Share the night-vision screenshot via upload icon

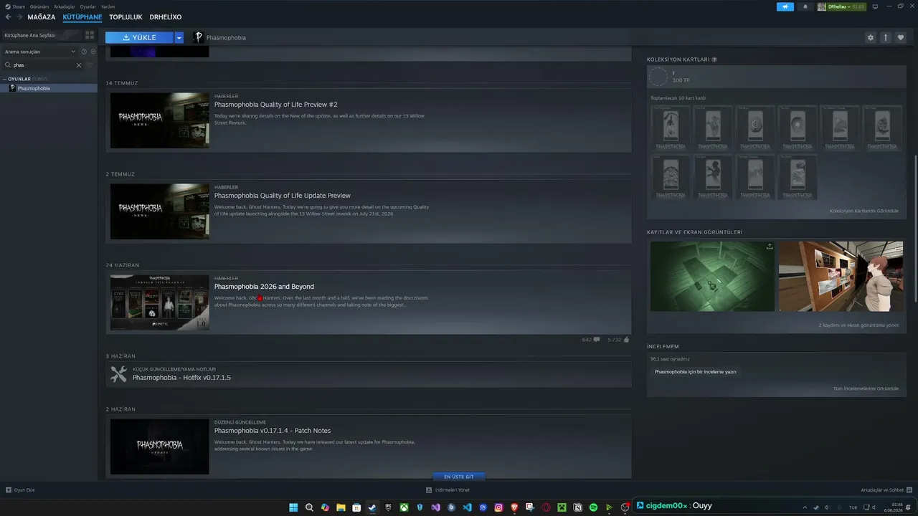click(770, 247)
